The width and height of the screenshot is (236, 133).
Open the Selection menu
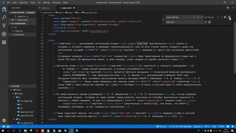point(23,3)
